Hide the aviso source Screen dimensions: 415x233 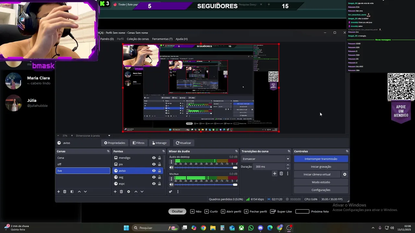point(154,171)
